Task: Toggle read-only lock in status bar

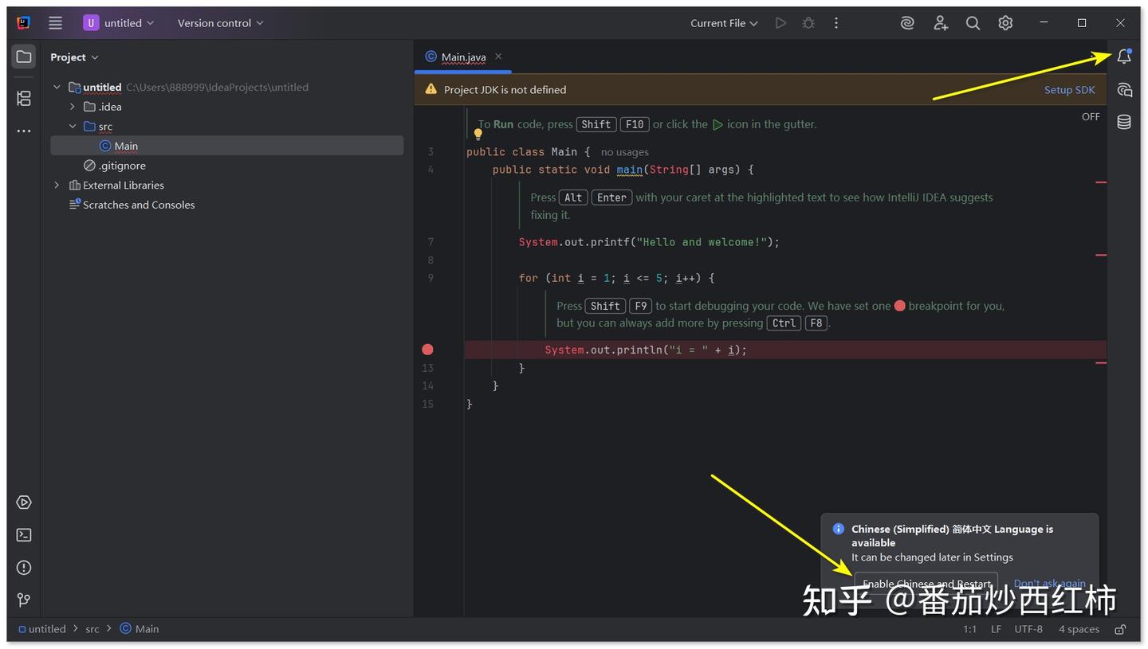Action: pyautogui.click(x=1120, y=629)
